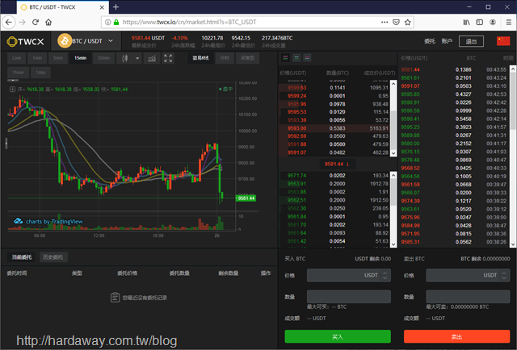Change language via the China flag icon
This screenshot has height=350, width=517.
pos(503,41)
